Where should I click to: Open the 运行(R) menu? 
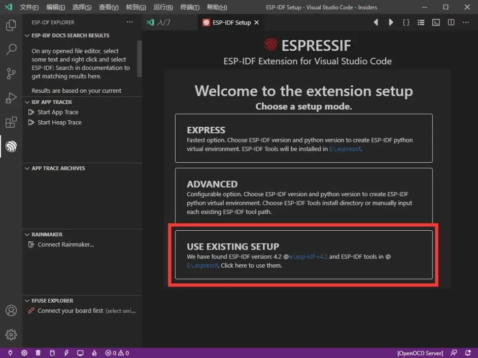tap(163, 7)
